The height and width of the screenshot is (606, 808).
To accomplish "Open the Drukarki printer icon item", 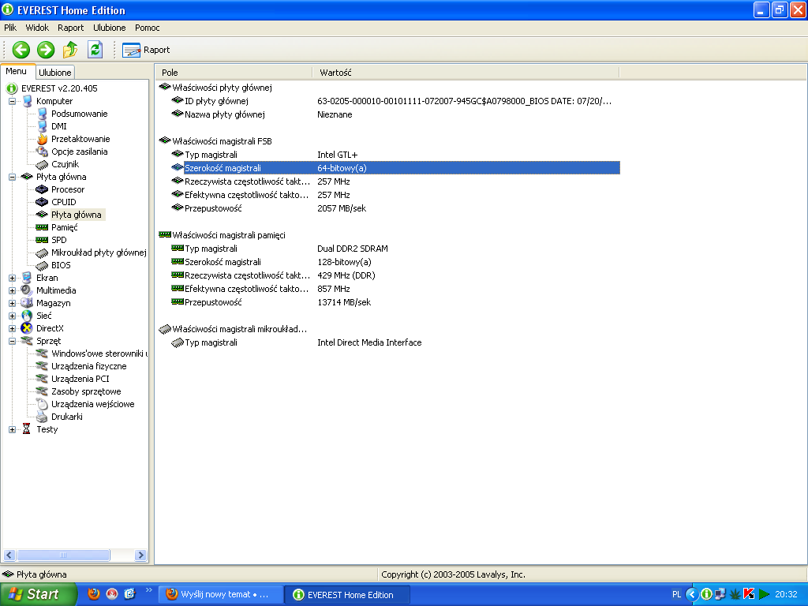I will click(43, 417).
